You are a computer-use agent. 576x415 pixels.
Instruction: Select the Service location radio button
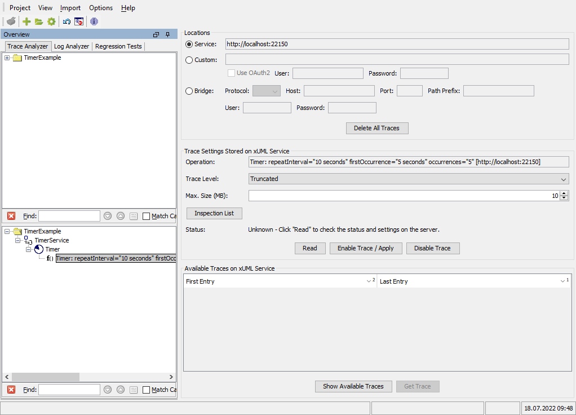click(x=189, y=44)
